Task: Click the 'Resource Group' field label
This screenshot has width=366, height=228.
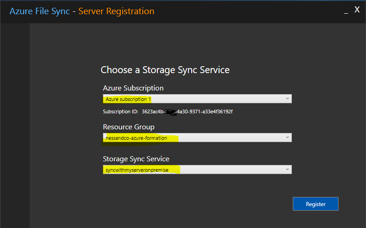Action: click(x=129, y=127)
